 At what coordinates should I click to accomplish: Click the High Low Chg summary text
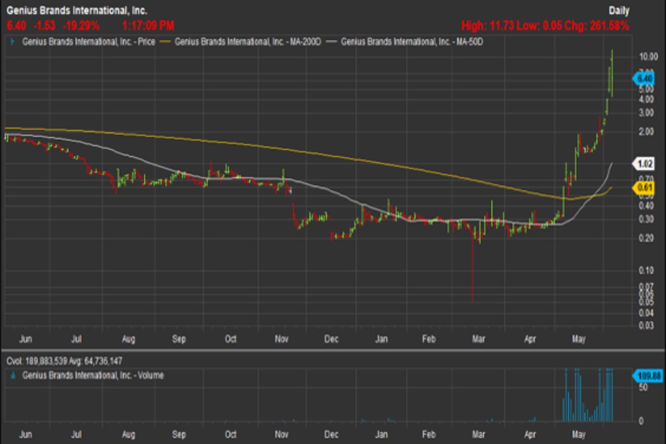(546, 26)
